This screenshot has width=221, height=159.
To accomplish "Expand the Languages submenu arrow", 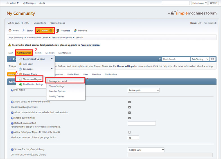I will [x=52, y=69].
